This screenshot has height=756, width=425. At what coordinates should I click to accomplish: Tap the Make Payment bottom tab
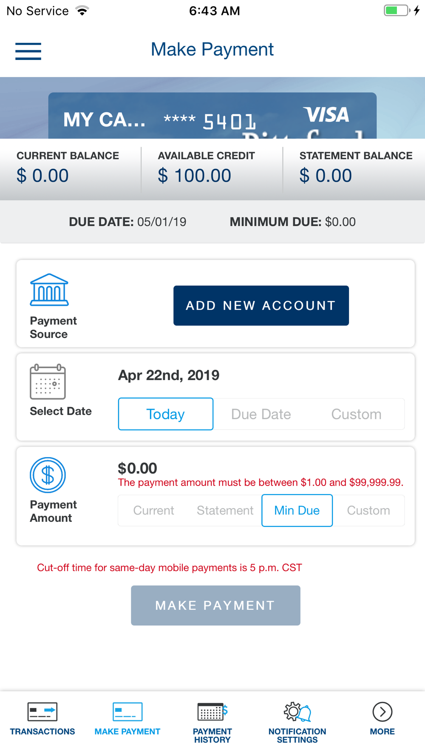tap(127, 719)
